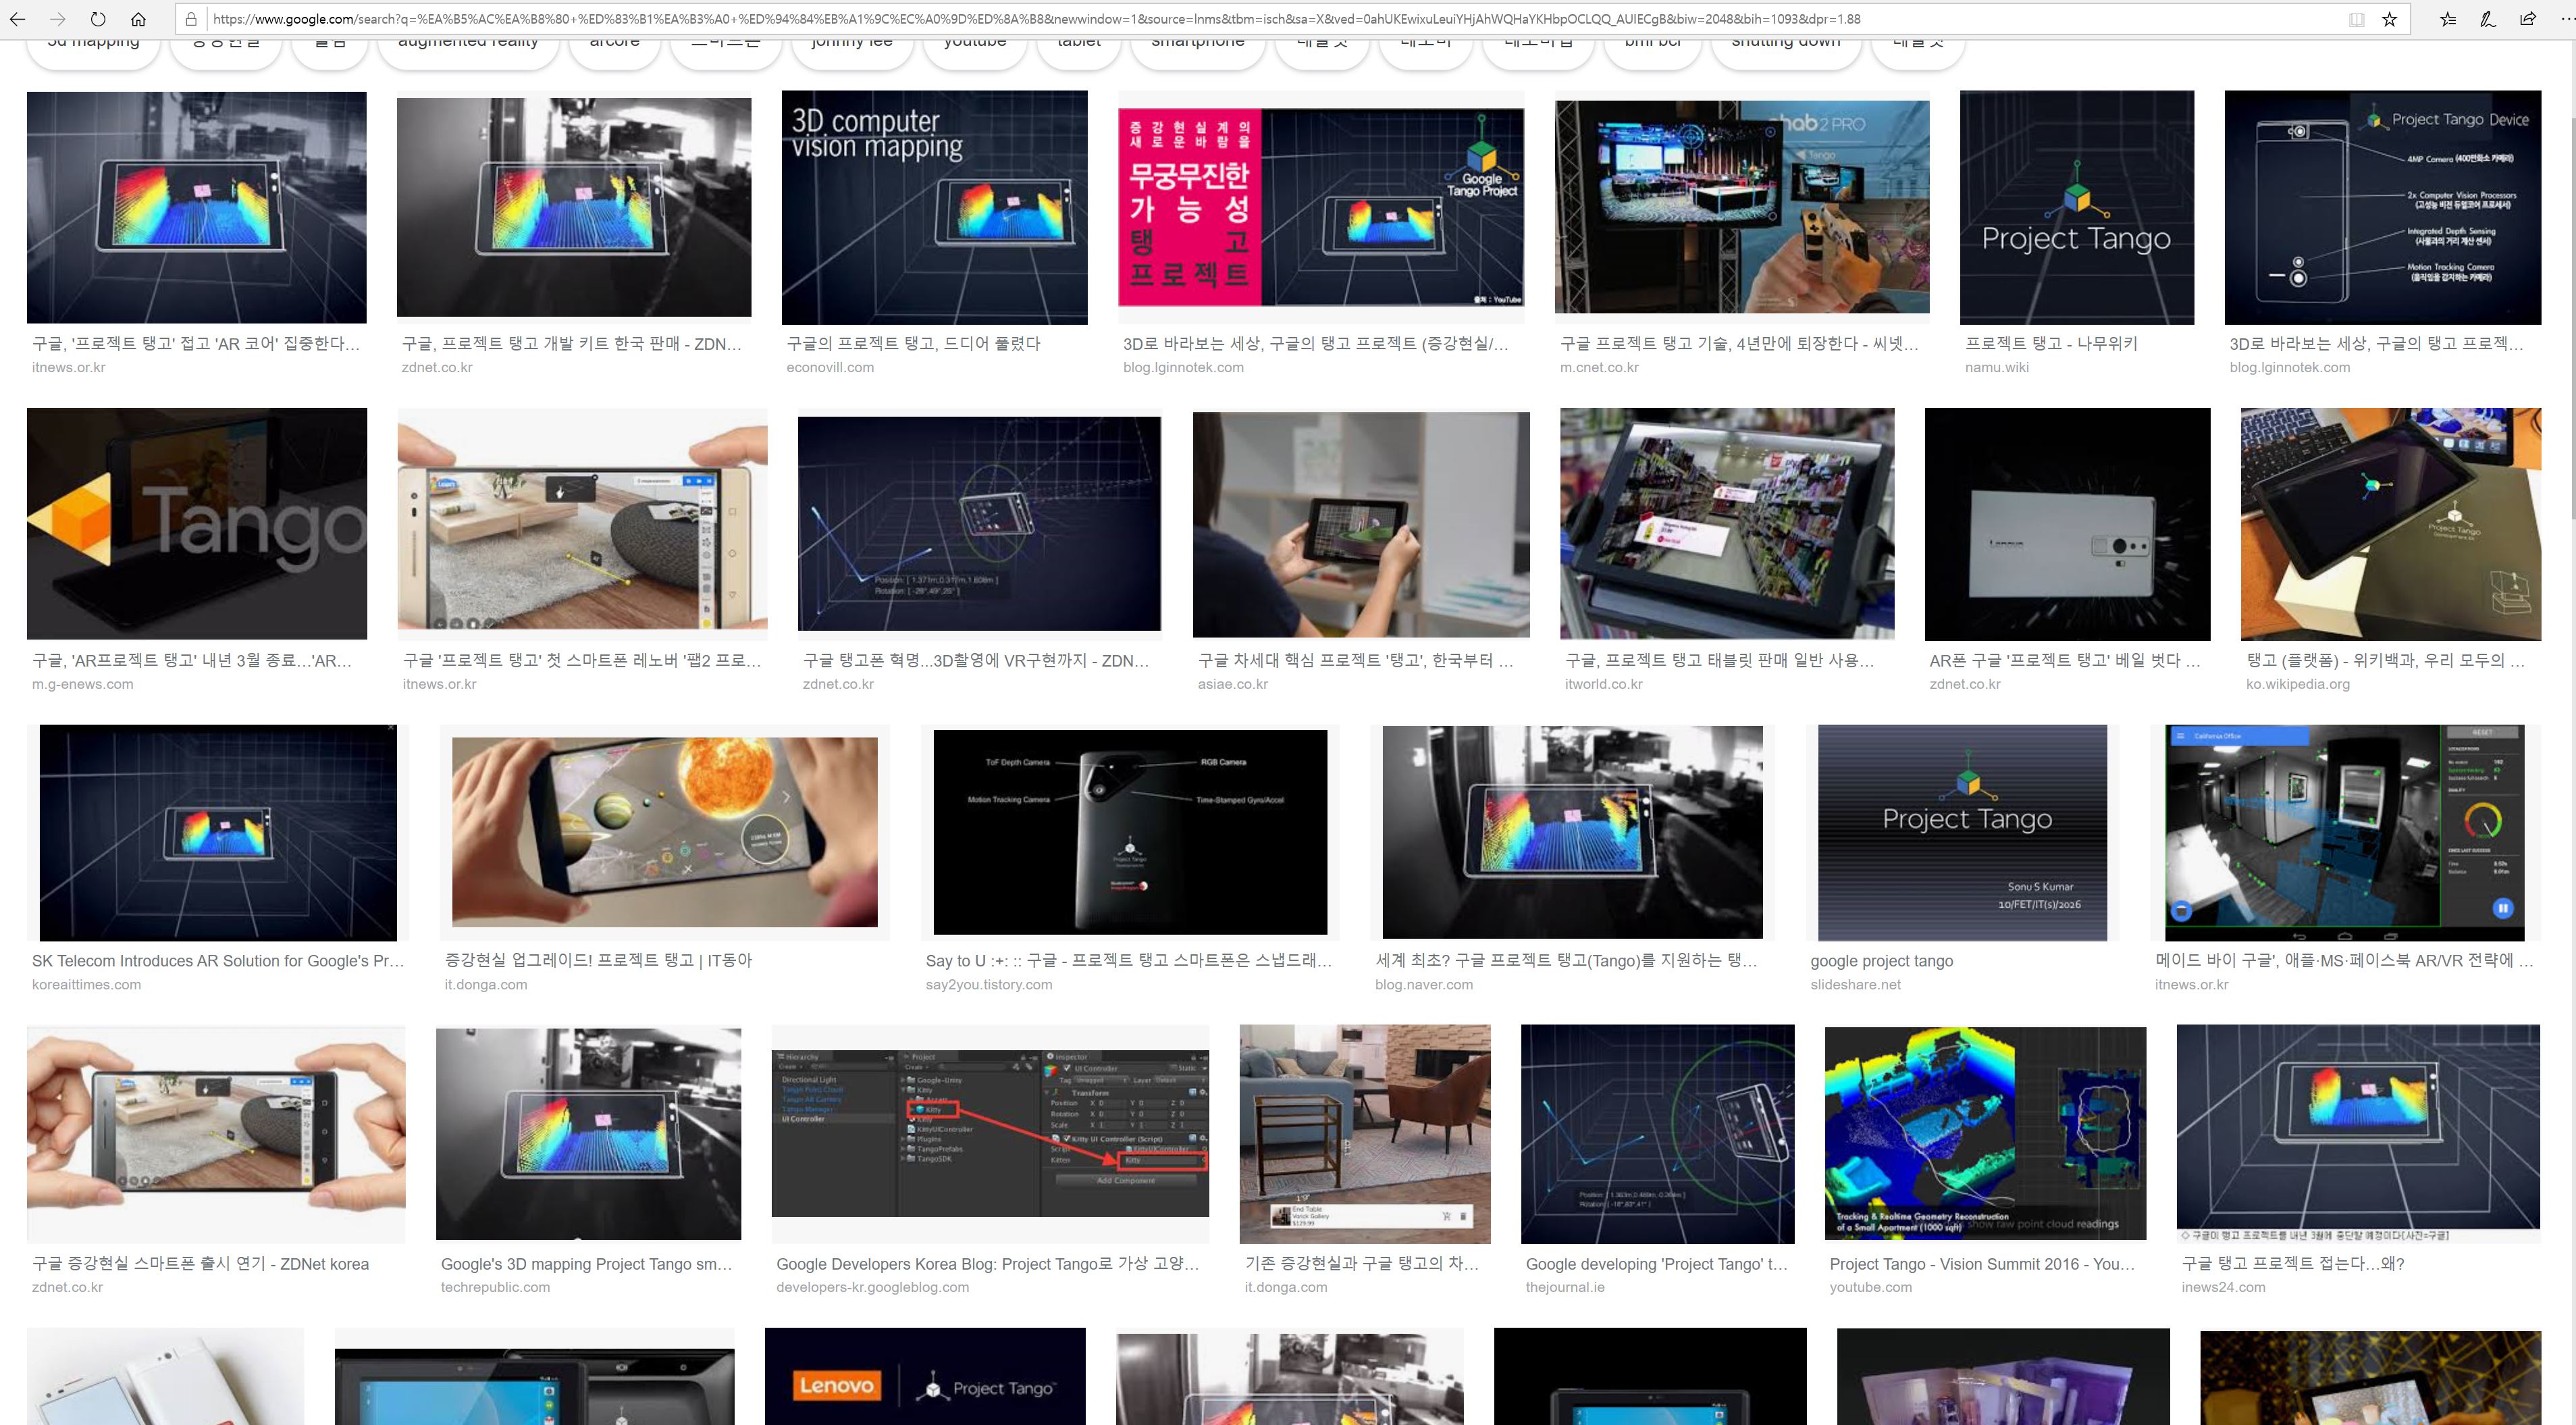Click the add notes pen icon
The width and height of the screenshot is (2576, 1425).
(x=2487, y=19)
